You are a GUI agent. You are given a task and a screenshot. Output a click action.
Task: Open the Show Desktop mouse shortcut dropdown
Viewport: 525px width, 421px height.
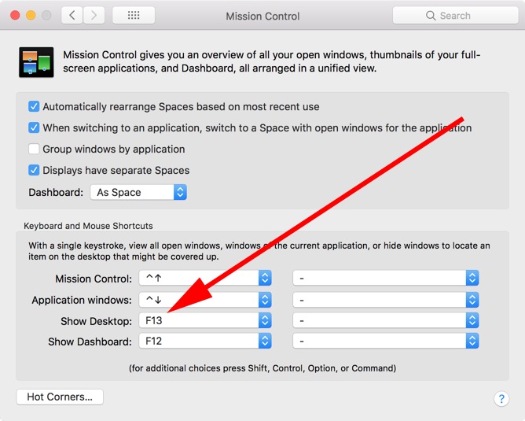pos(386,321)
